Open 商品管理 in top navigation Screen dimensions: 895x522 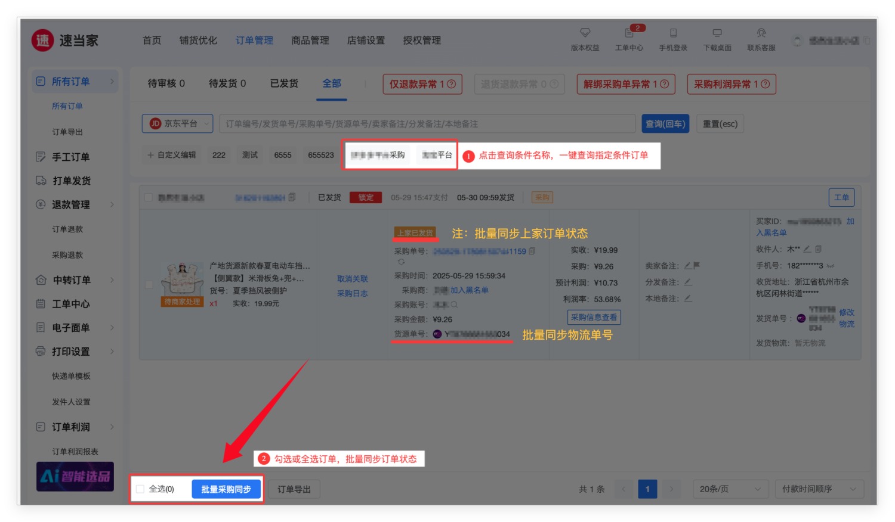point(310,41)
